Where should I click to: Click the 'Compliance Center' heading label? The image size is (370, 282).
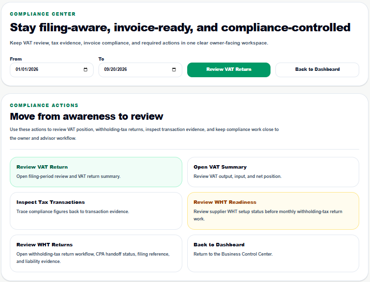[43, 14]
